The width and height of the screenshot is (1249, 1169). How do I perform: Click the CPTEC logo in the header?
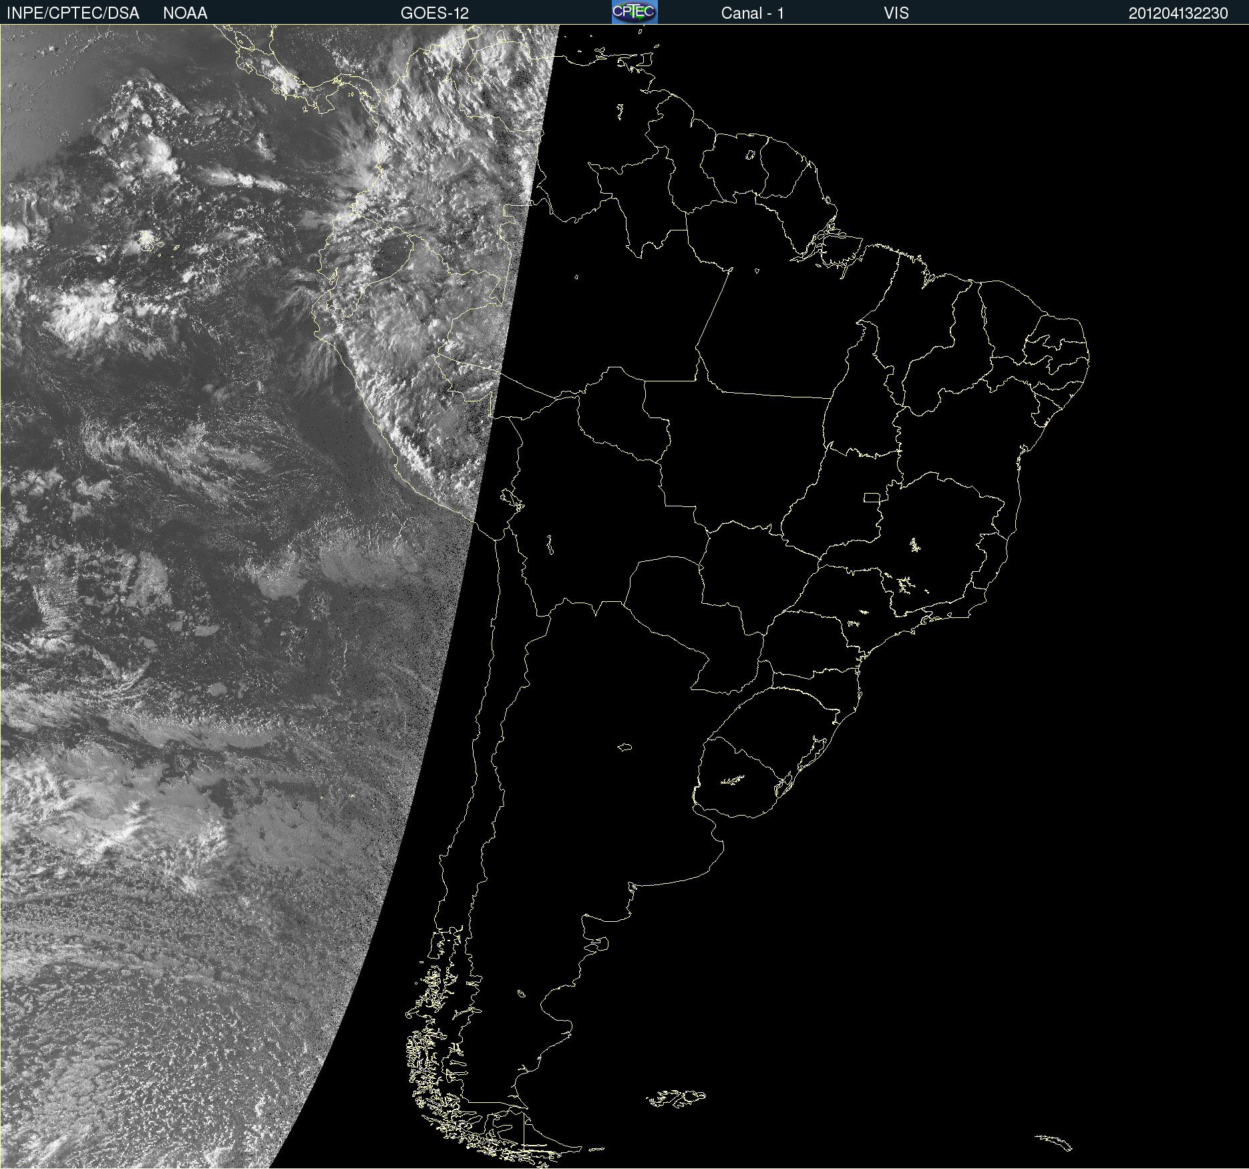[635, 12]
